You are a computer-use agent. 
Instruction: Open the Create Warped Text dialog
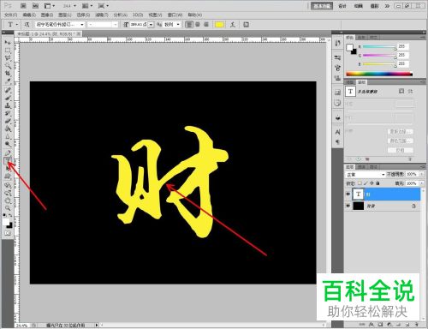233,25
